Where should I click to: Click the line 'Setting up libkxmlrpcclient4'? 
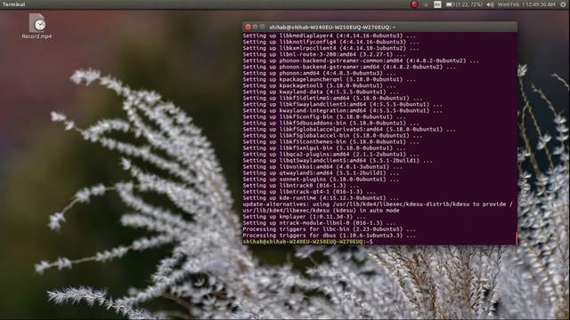pos(330,48)
